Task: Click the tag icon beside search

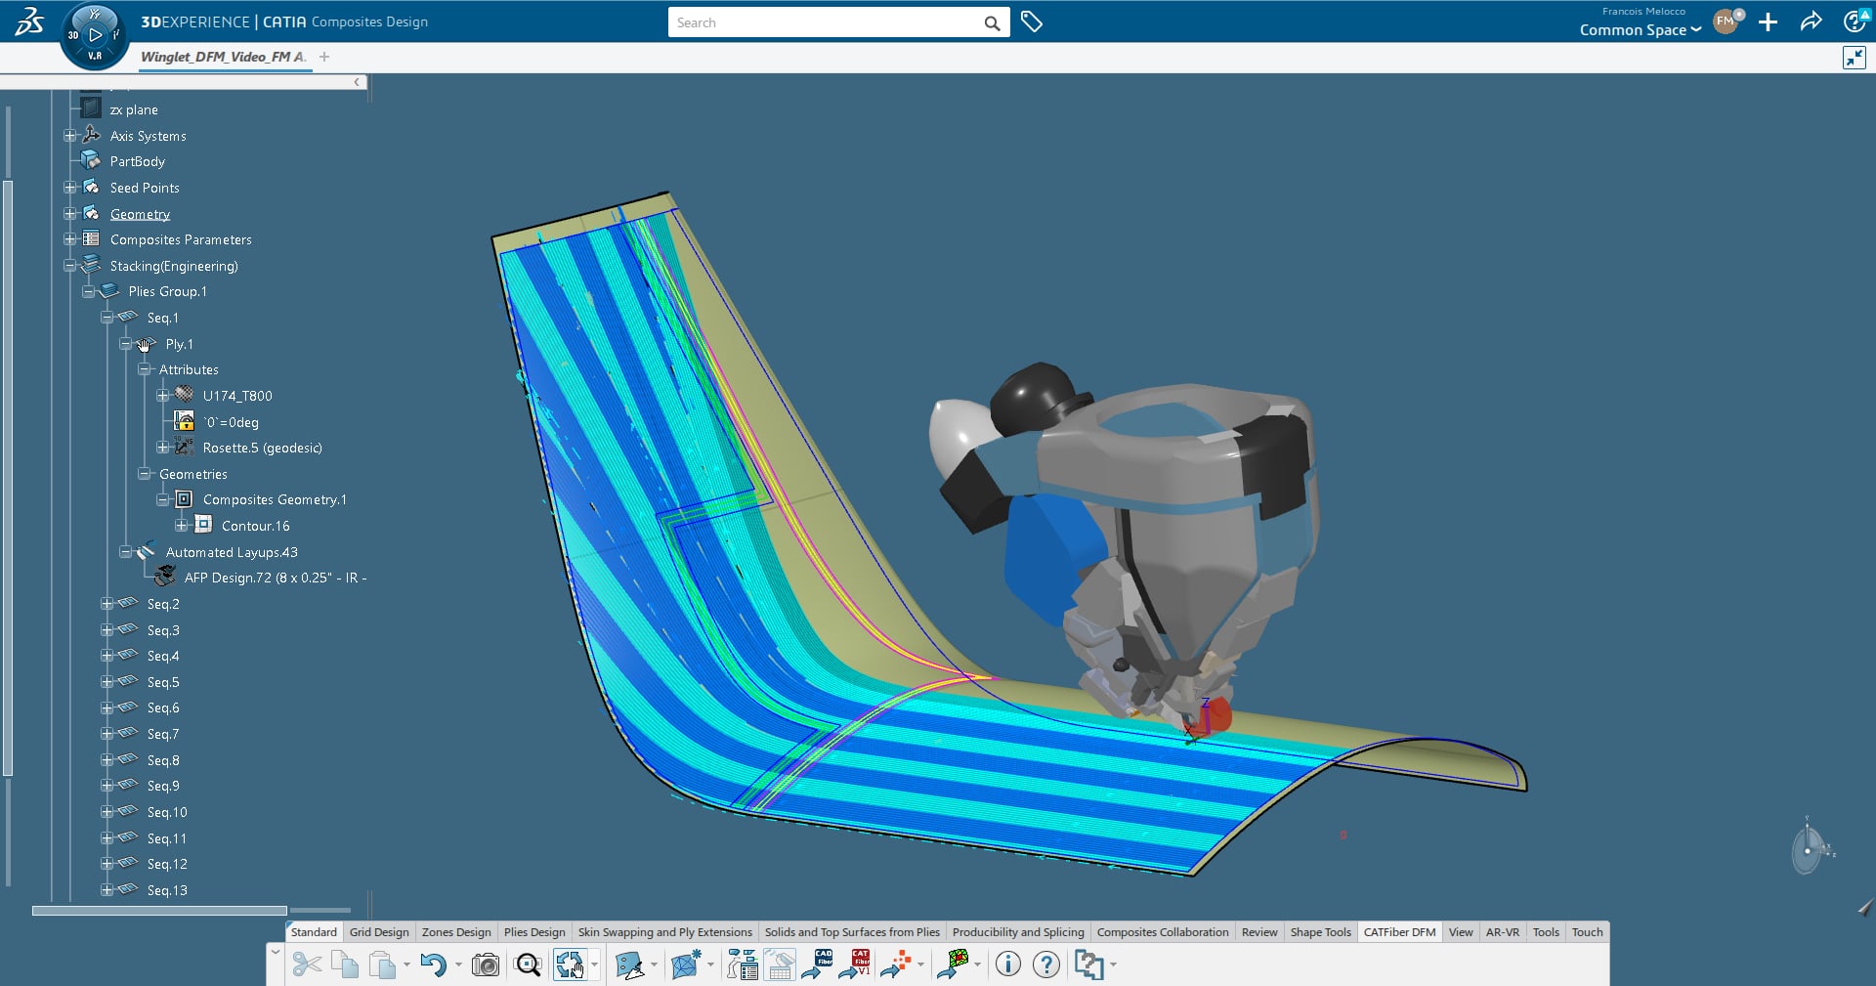Action: coord(1031,21)
